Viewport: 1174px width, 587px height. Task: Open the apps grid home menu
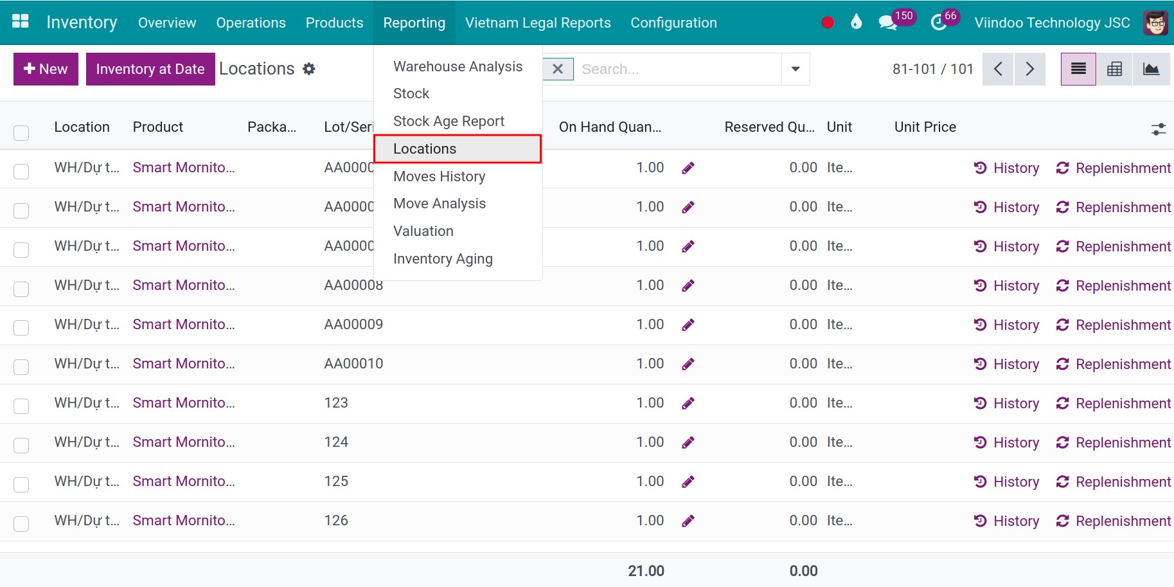coord(21,22)
